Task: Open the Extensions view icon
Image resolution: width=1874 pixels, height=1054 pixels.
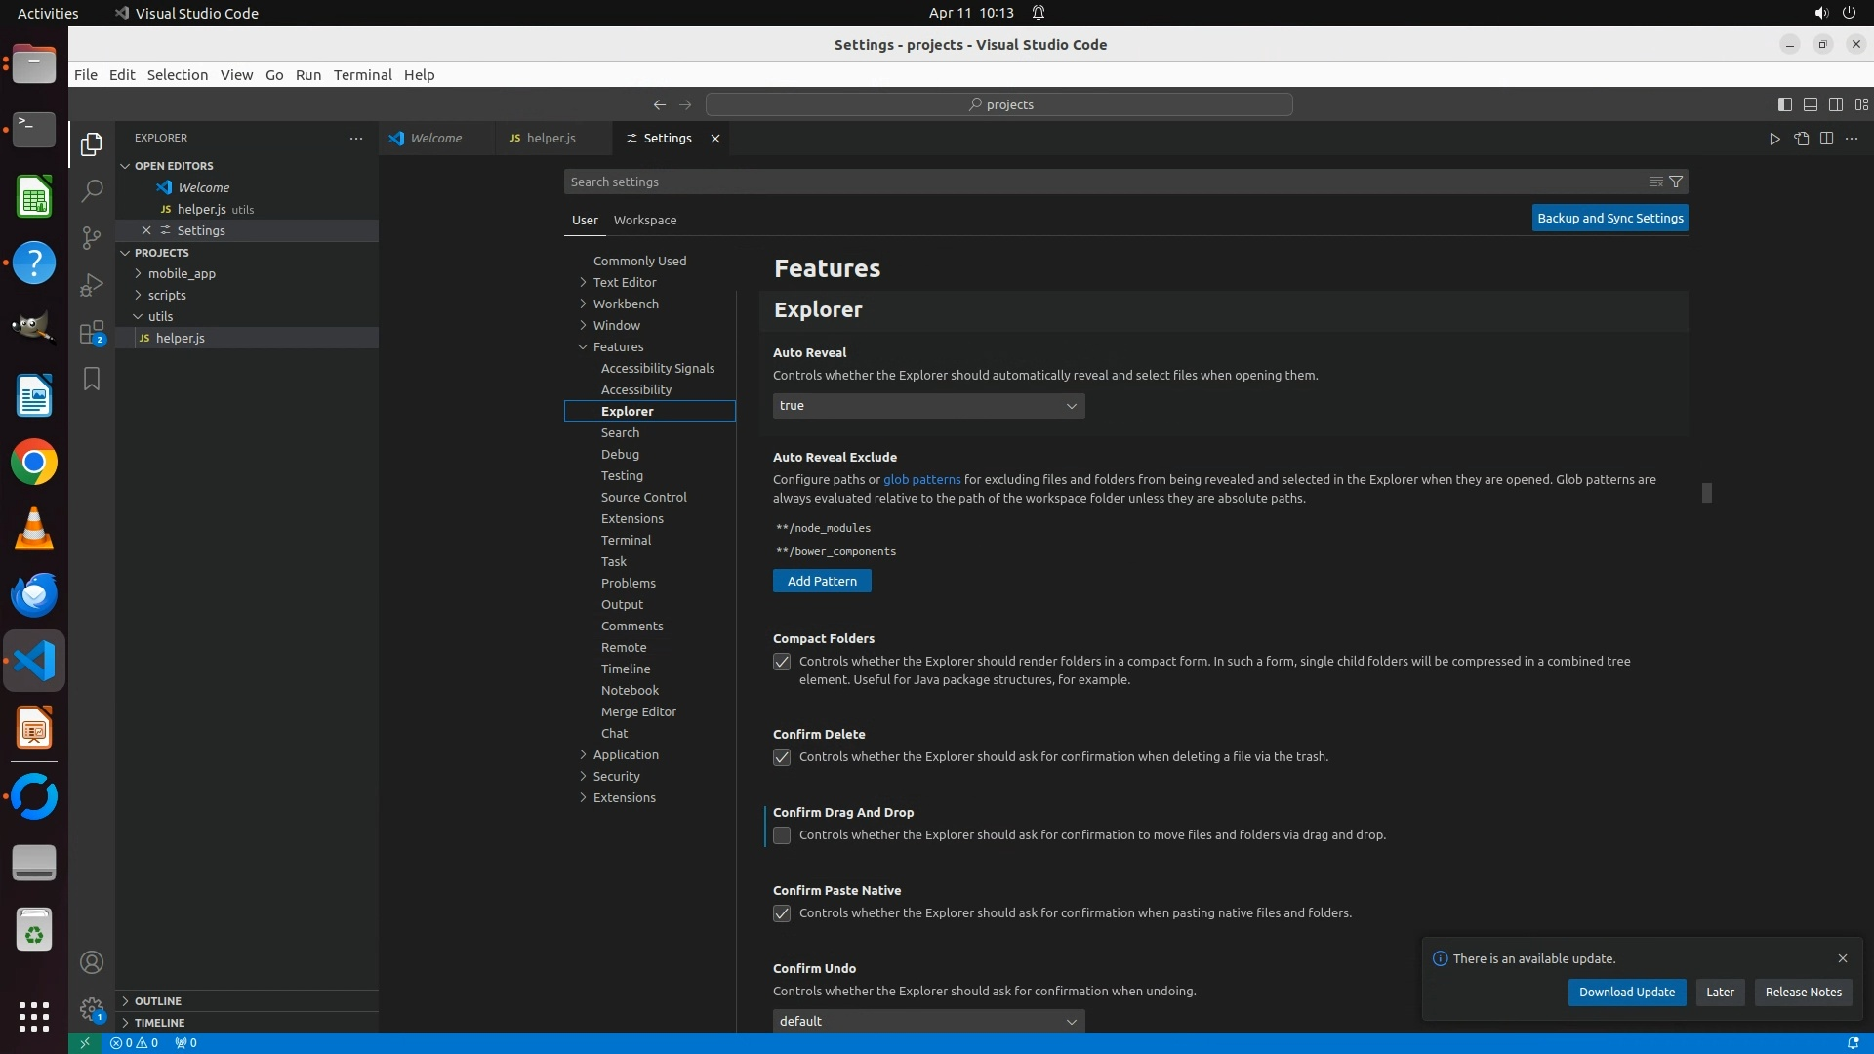Action: [92, 333]
